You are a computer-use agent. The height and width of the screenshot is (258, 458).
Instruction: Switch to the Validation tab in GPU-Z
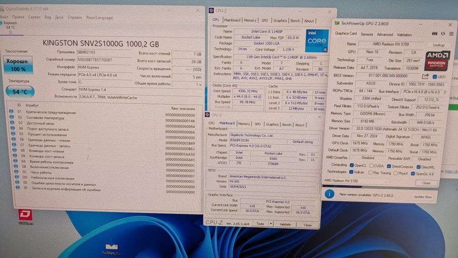point(404,35)
